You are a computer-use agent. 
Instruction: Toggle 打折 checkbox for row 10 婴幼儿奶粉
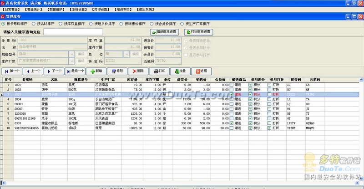click(x=269, y=128)
